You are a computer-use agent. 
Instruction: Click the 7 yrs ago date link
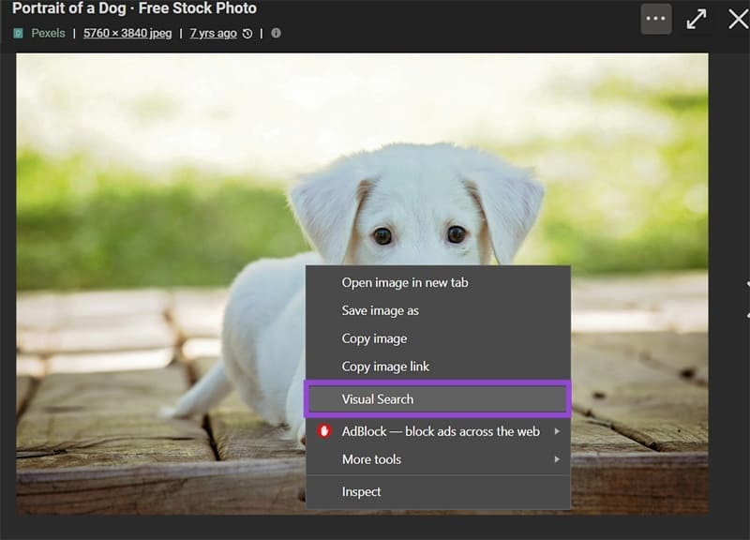point(213,33)
